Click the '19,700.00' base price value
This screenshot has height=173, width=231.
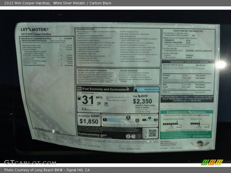tap(68, 39)
